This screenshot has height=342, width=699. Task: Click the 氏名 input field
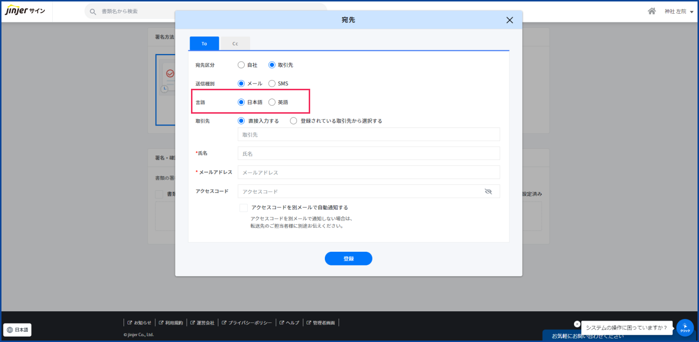368,154
